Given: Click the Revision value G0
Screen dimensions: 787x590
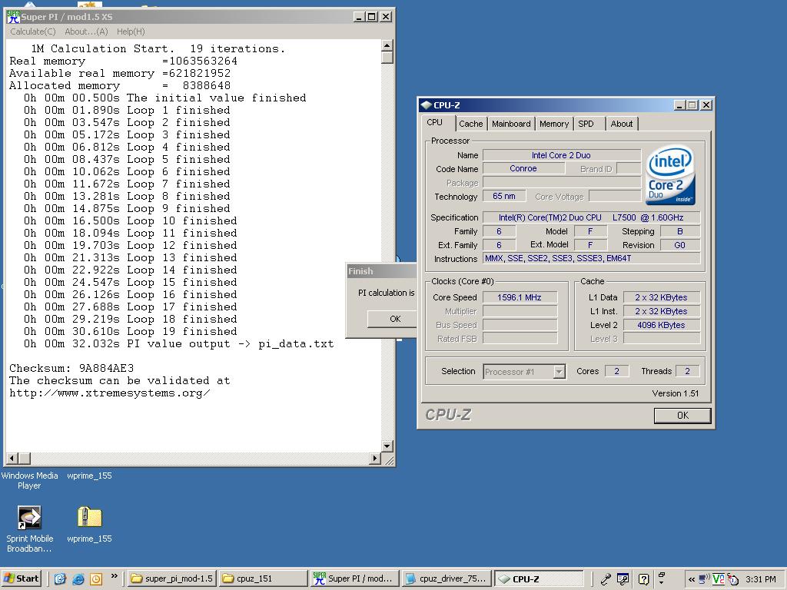Looking at the screenshot, I should pos(679,245).
